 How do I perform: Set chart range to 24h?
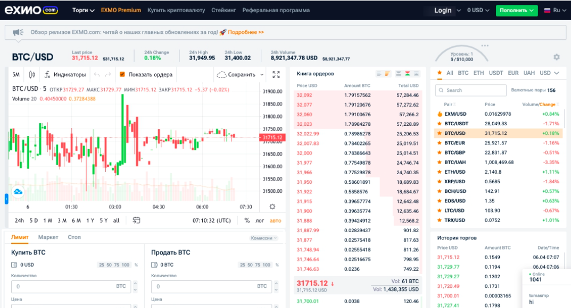click(19, 220)
